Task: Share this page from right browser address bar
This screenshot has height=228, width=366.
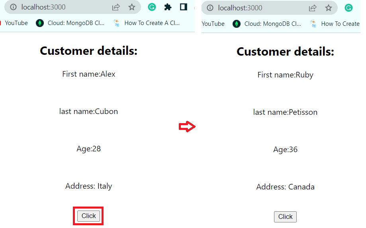Action: point(313,8)
